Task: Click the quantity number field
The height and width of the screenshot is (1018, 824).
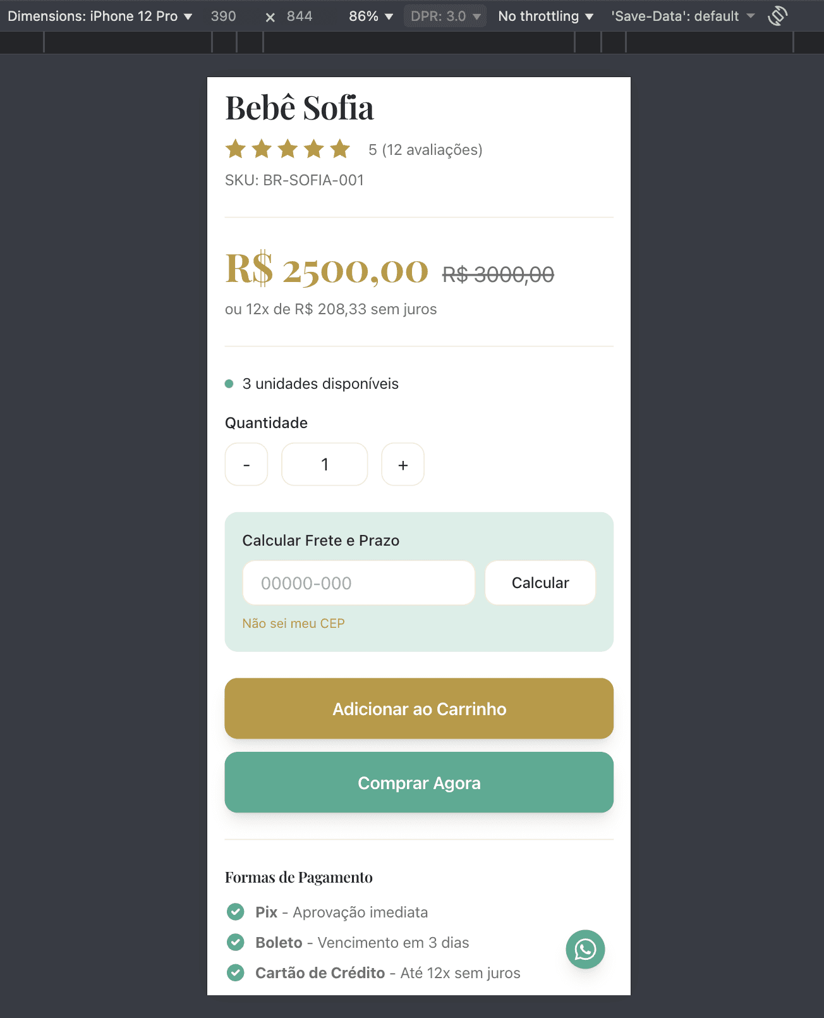Action: (325, 465)
